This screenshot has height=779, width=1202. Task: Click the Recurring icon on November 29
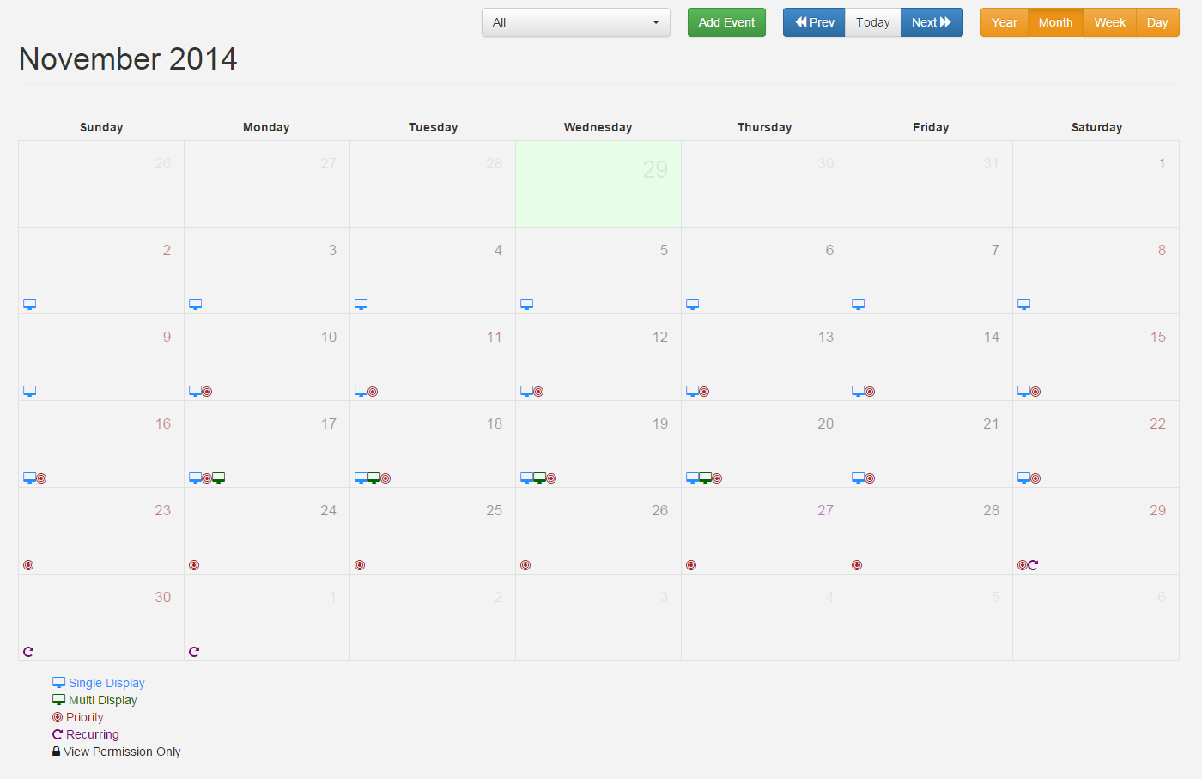(x=1034, y=564)
